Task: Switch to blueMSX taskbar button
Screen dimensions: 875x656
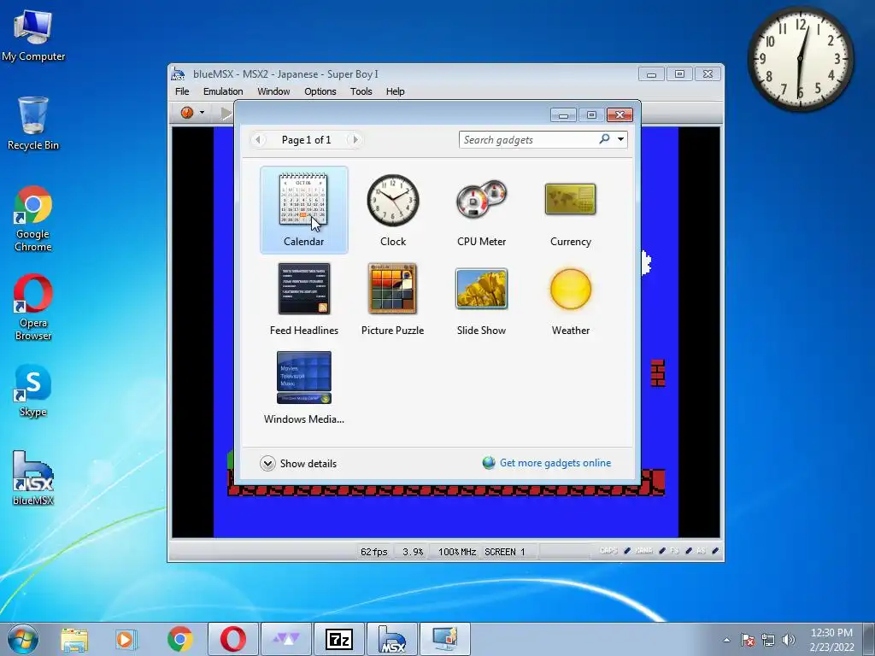Action: click(x=391, y=639)
